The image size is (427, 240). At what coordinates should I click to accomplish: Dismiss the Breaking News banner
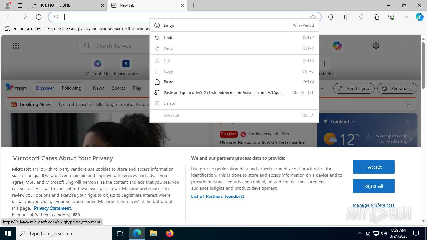coord(409,104)
